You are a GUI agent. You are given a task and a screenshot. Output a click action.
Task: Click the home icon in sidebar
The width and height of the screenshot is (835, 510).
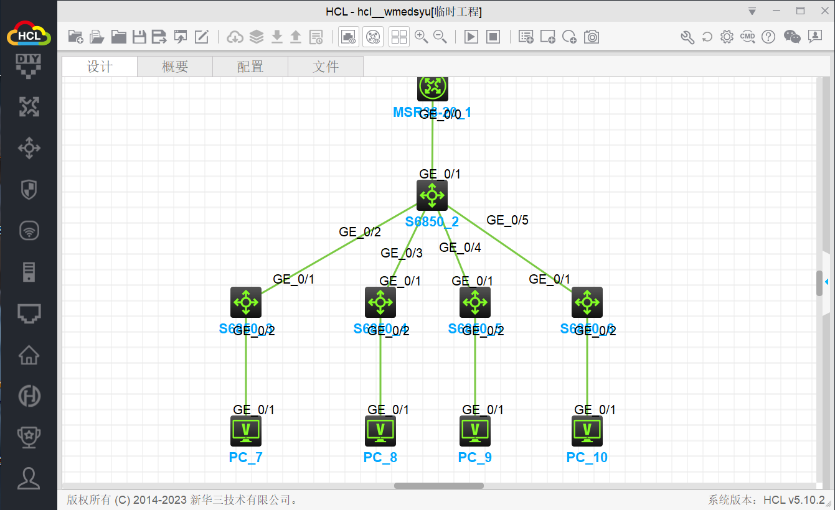tap(29, 355)
